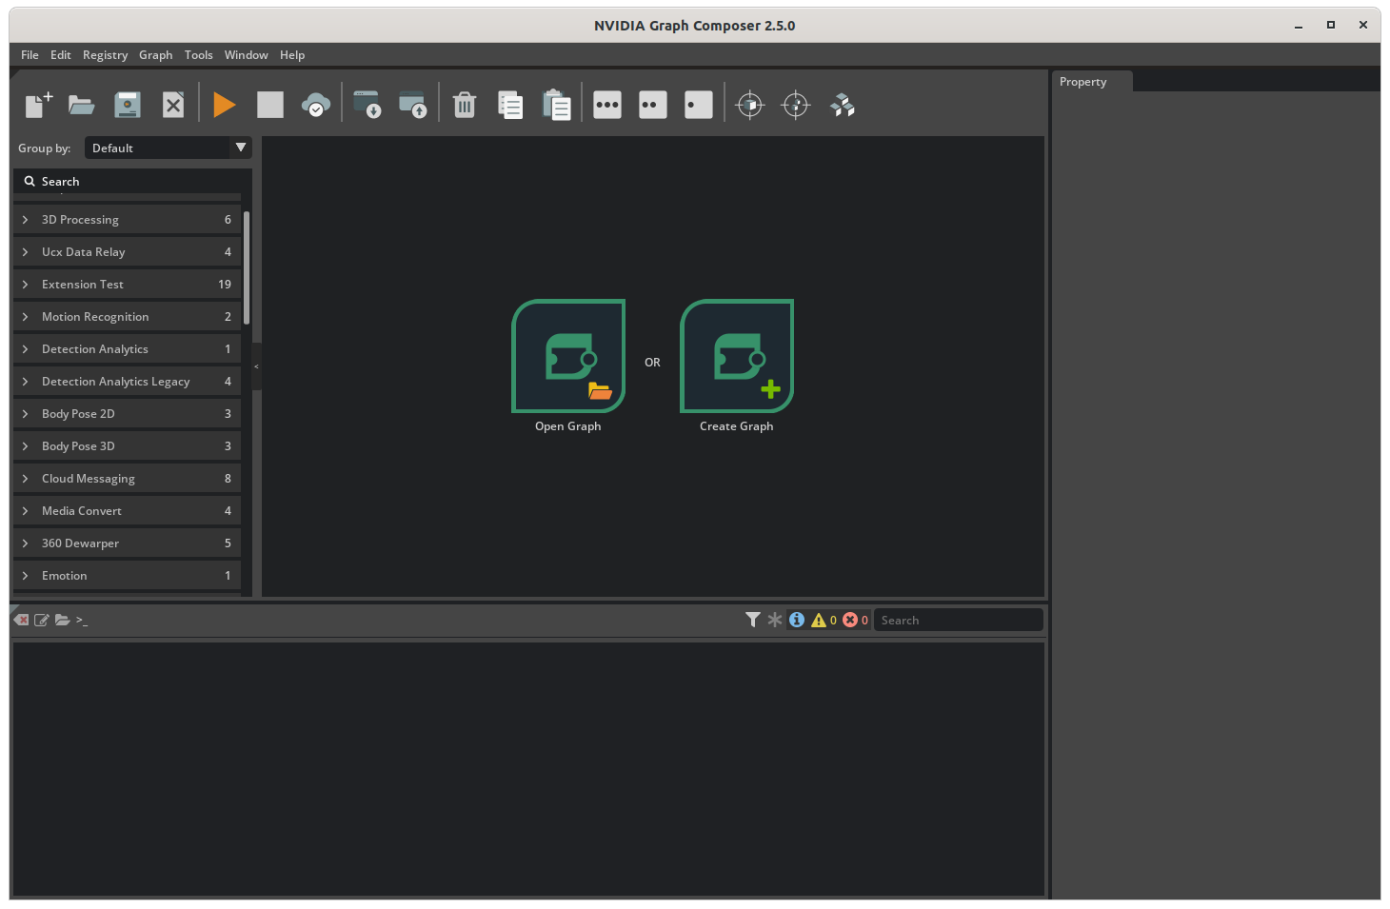
Task: Focus the component Search field
Action: click(x=133, y=182)
